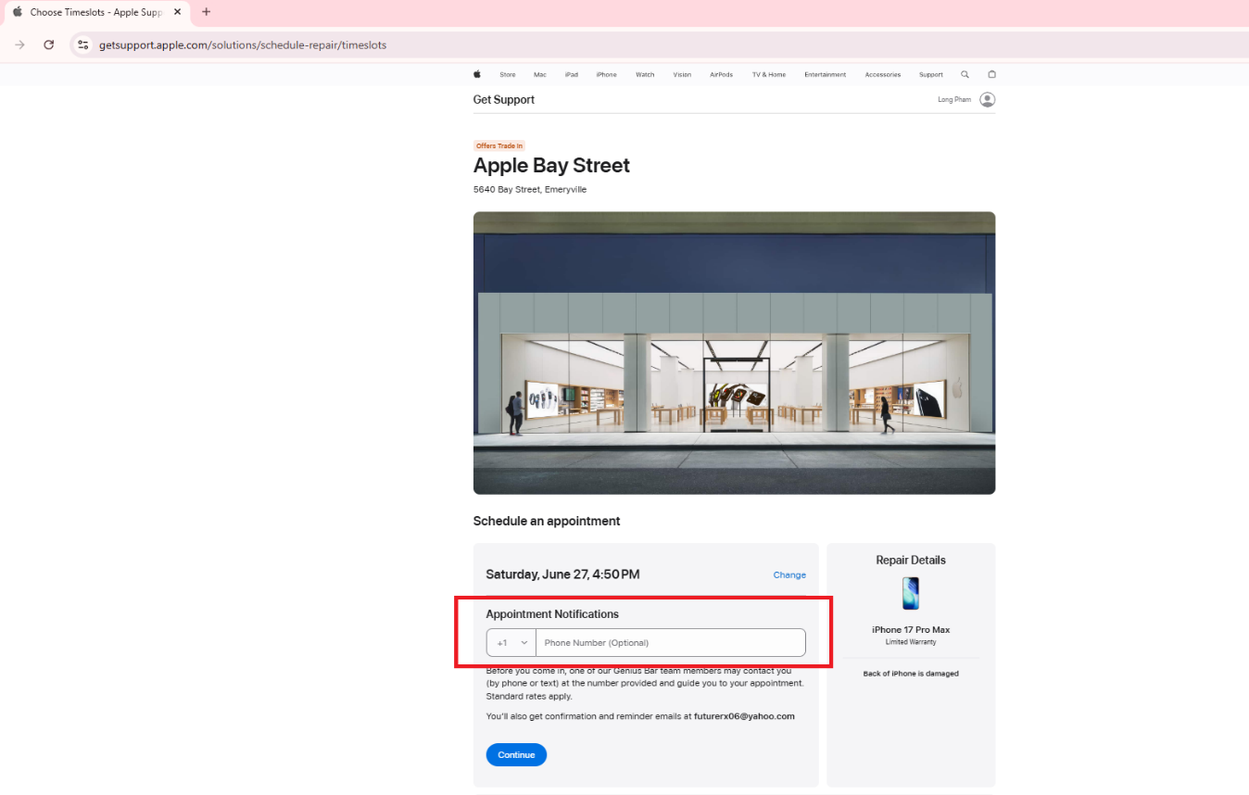Screen dimensions: 1249x795
Task: Click the blue Continue button
Action: (516, 755)
